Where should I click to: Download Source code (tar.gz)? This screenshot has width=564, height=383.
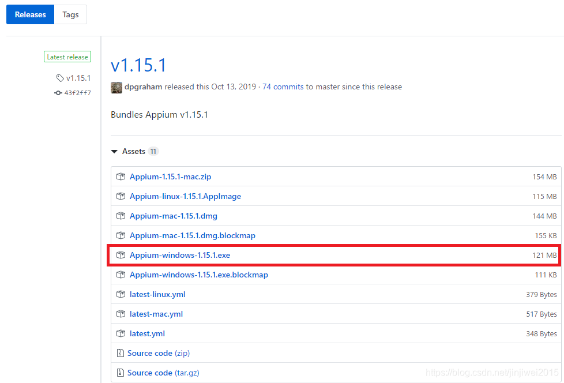point(163,373)
